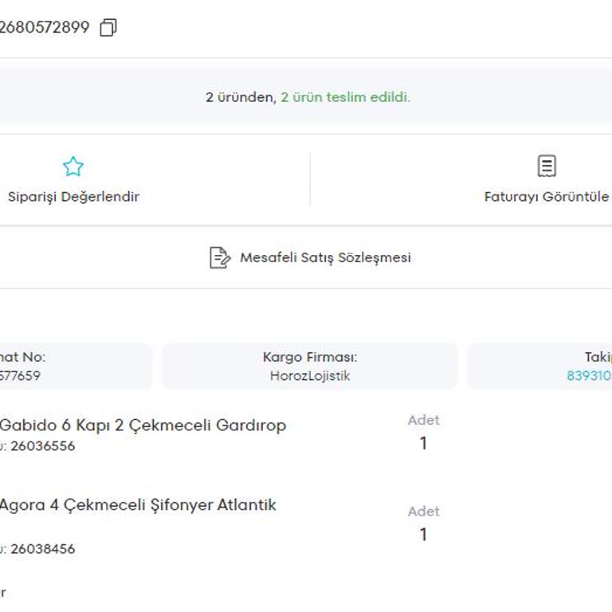Click product code 26036556
Image resolution: width=612 pixels, height=612 pixels.
(x=42, y=446)
